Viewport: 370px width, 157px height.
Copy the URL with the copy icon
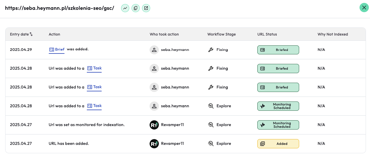point(136,8)
